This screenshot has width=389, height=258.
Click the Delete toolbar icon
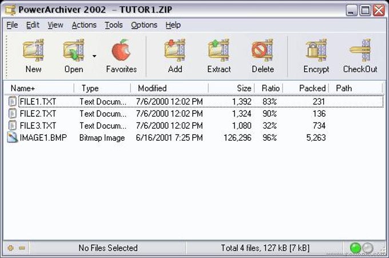[x=263, y=50]
